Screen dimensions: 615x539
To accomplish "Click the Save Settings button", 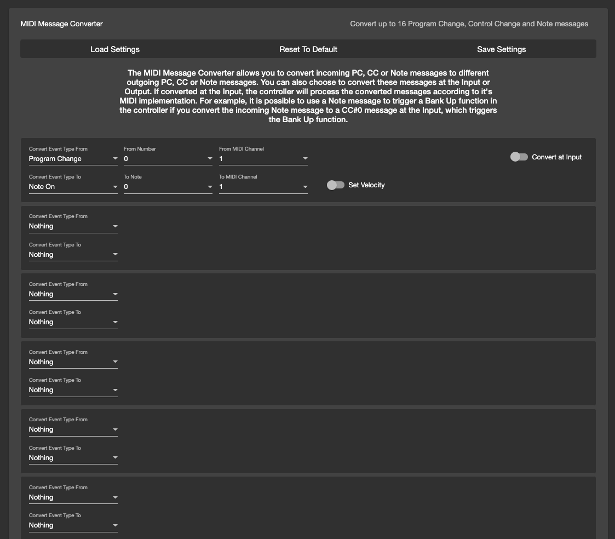I will coord(501,49).
